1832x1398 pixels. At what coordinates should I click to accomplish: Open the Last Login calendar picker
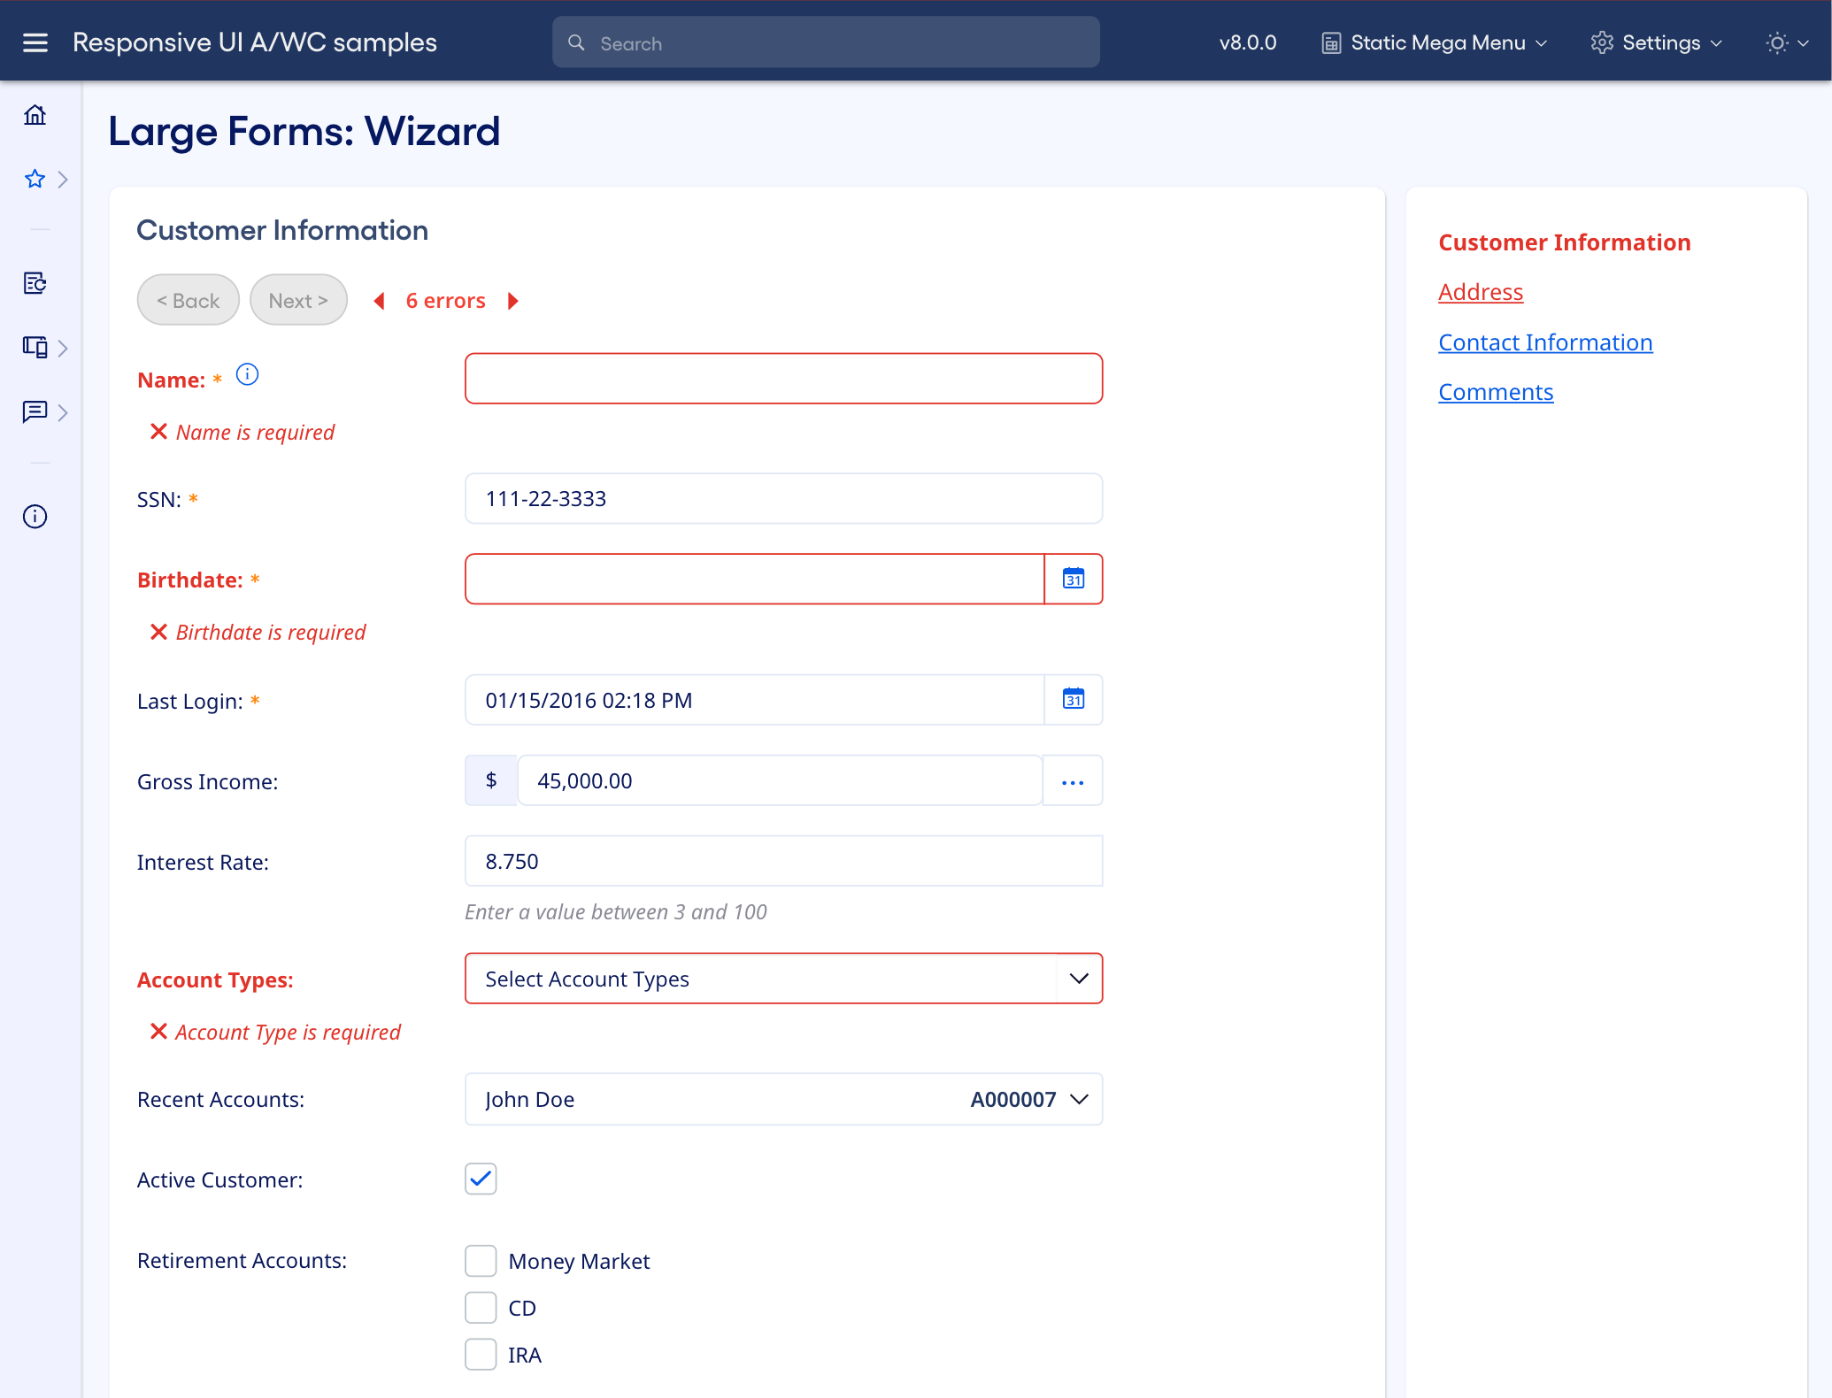pyautogui.click(x=1073, y=700)
